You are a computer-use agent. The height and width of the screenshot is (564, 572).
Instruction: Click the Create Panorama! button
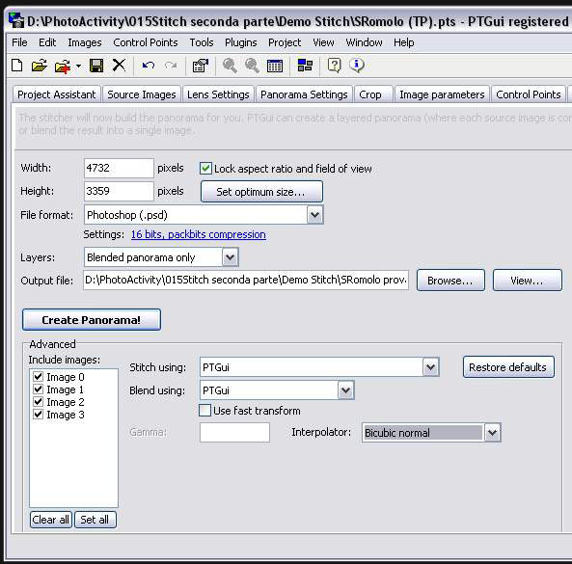click(92, 320)
